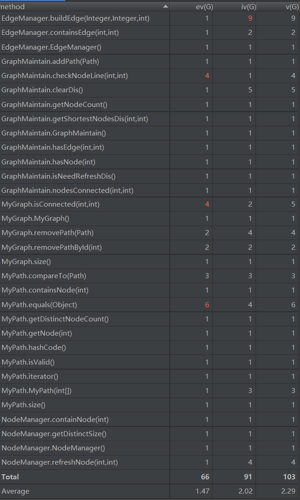Click the Total ev(G) value 66
Image resolution: width=300 pixels, height=500 pixels.
[x=205, y=477]
